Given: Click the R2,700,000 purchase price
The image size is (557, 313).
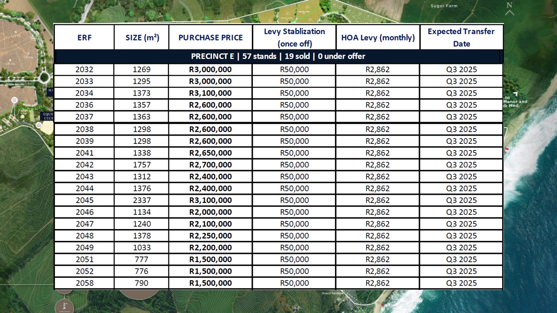Looking at the screenshot, I should (211, 165).
